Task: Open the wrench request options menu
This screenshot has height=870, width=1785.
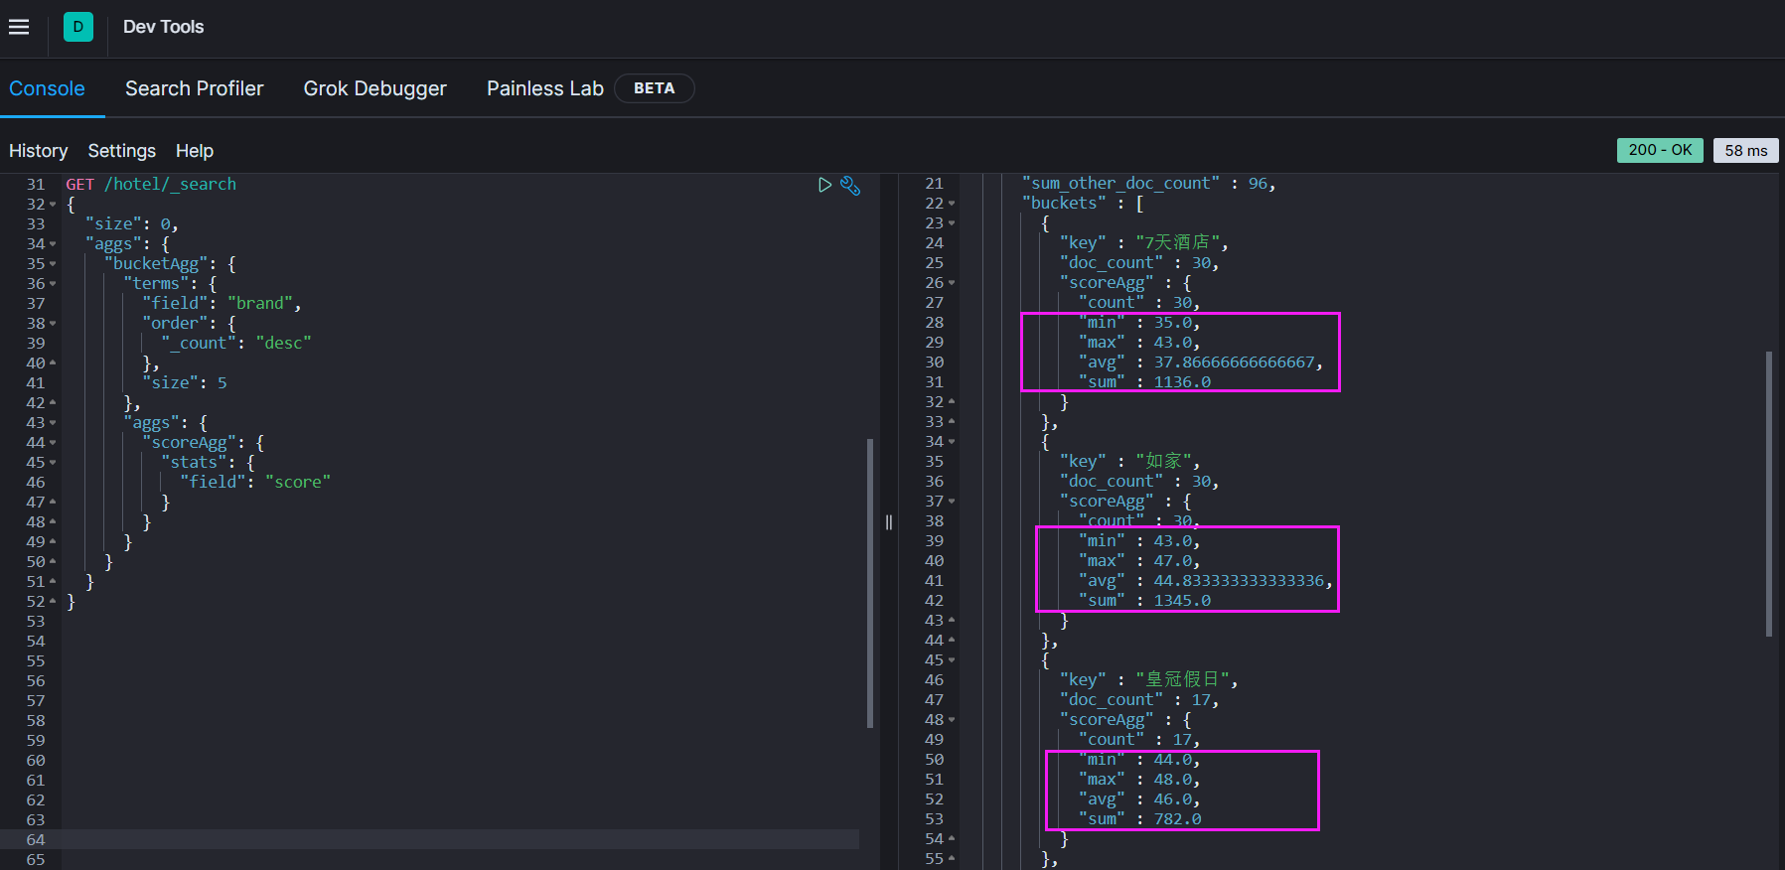Action: click(850, 186)
